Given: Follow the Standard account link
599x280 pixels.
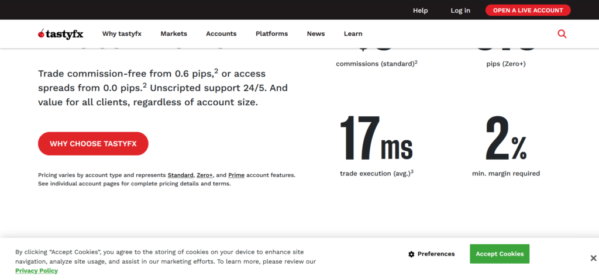Looking at the screenshot, I should point(180,175).
